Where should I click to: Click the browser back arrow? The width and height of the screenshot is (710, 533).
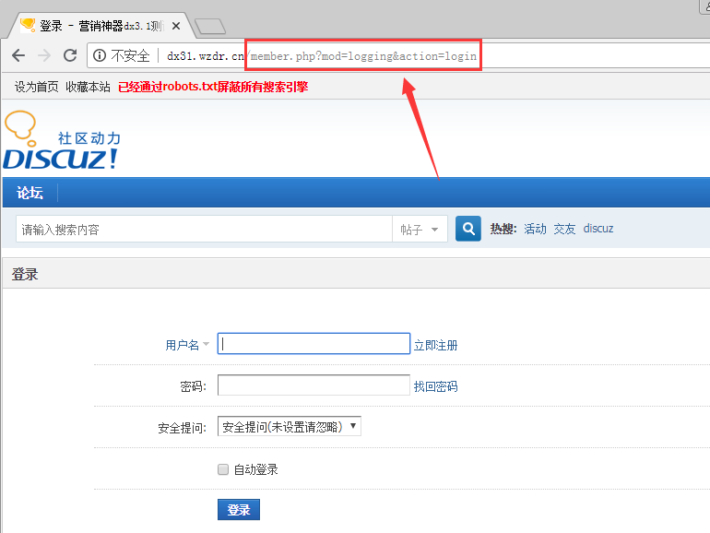[x=18, y=55]
